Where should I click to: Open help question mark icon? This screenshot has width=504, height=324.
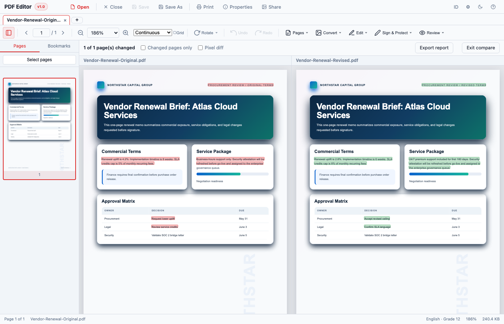tap(493, 7)
